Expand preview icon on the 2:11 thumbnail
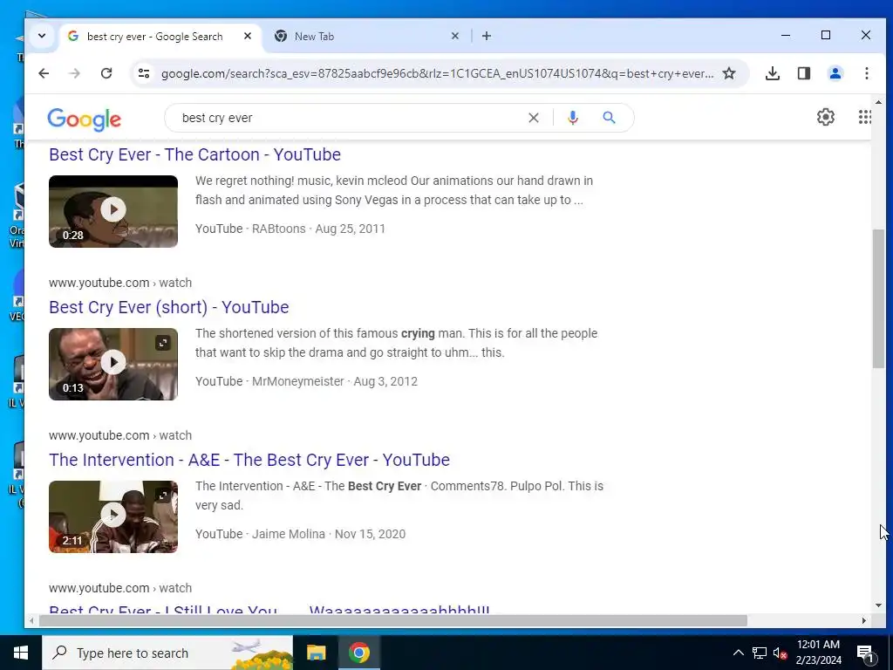This screenshot has height=670, width=893. [163, 496]
